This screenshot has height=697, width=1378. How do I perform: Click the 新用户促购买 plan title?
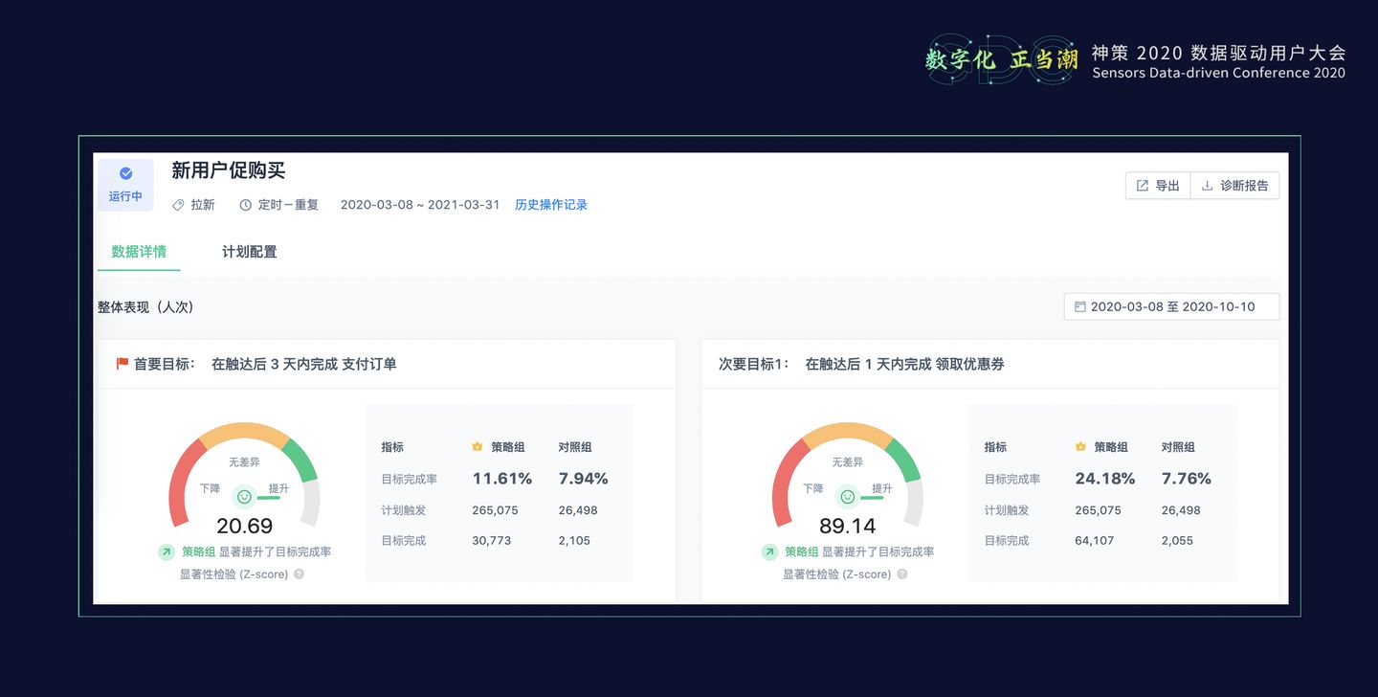click(229, 170)
